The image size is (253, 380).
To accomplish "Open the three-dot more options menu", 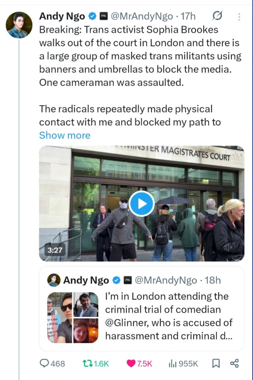I will tap(239, 17).
